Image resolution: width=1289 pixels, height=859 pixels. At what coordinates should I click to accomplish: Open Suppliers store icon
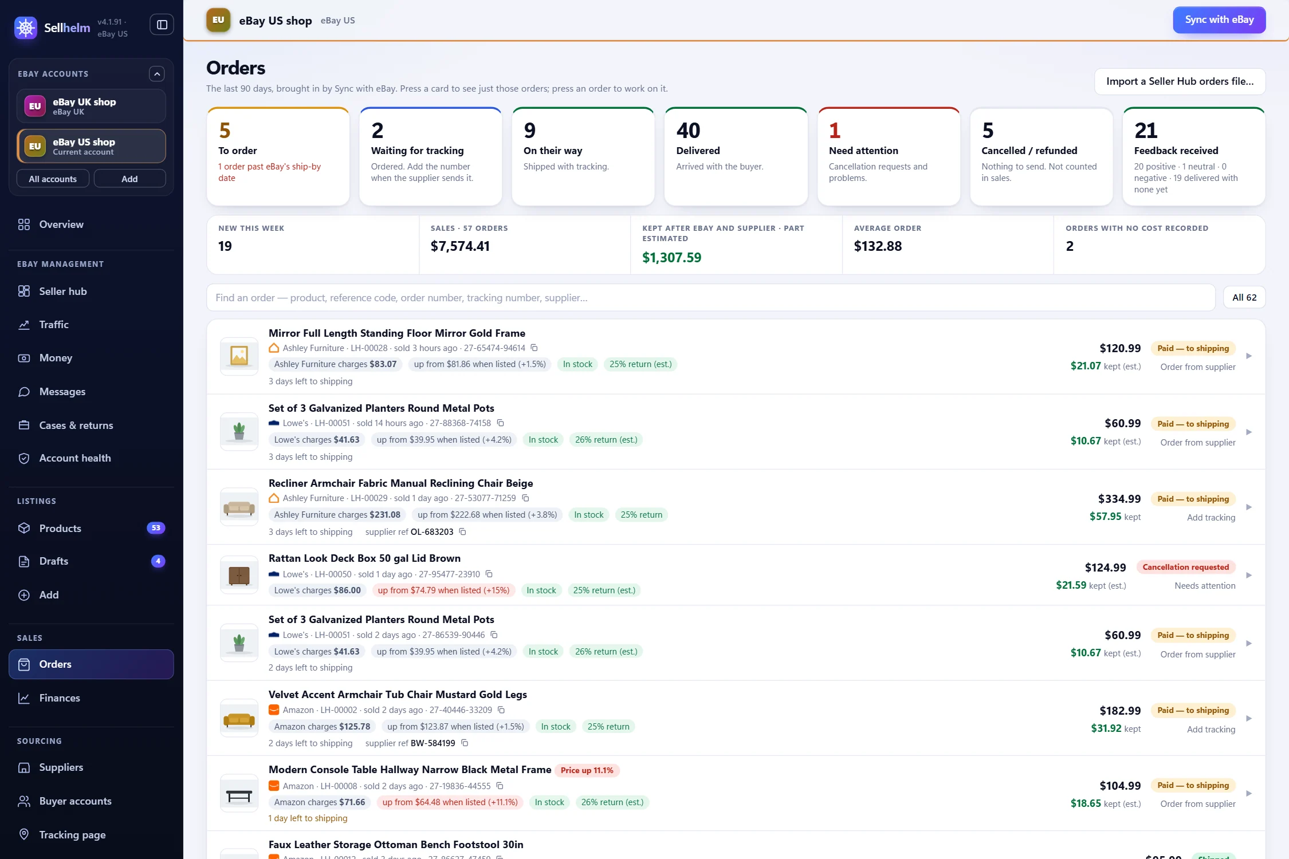24,767
